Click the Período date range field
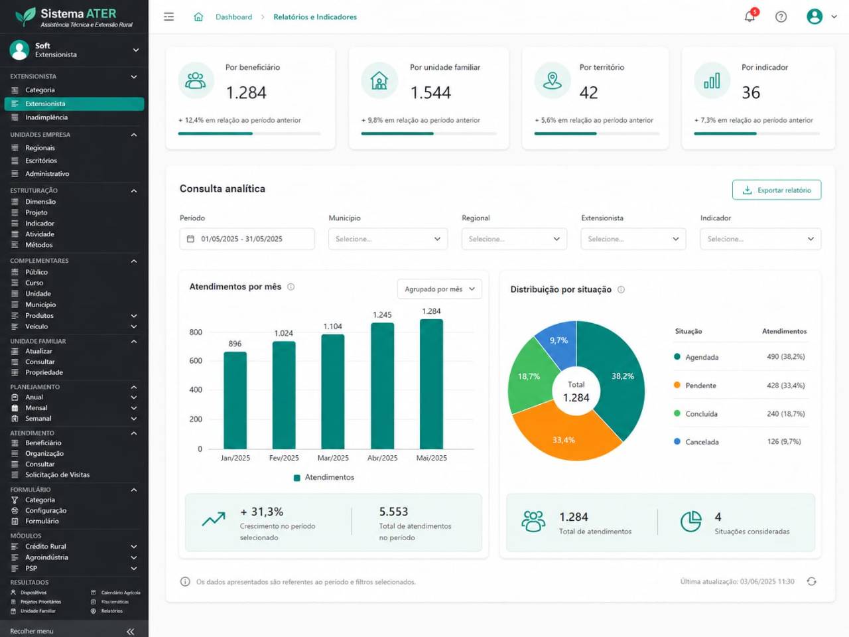The height and width of the screenshot is (637, 849). coord(247,239)
